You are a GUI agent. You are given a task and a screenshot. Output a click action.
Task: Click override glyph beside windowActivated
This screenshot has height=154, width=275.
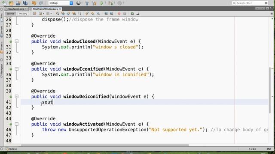click(11, 124)
